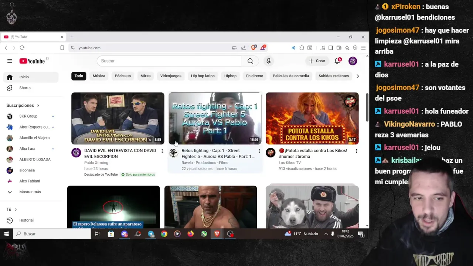Click the Crear button

317,61
